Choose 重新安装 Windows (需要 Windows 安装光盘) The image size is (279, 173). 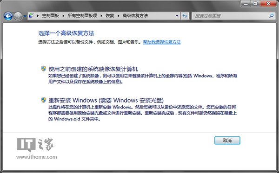pyautogui.click(x=106, y=101)
